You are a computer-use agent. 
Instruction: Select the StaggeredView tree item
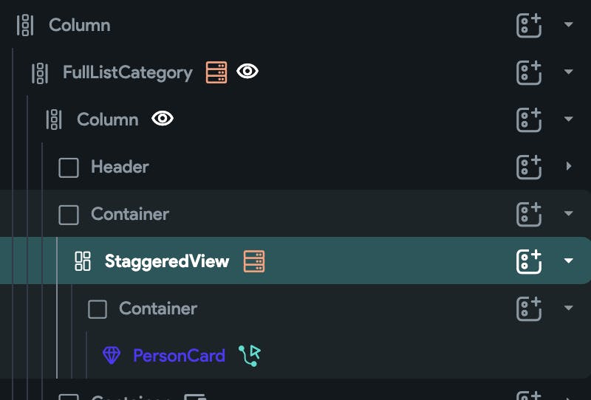167,261
